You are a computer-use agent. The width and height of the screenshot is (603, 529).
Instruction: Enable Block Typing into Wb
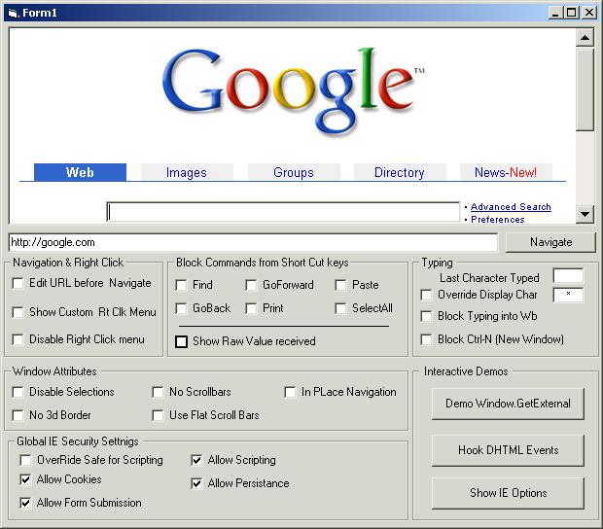pyautogui.click(x=426, y=316)
